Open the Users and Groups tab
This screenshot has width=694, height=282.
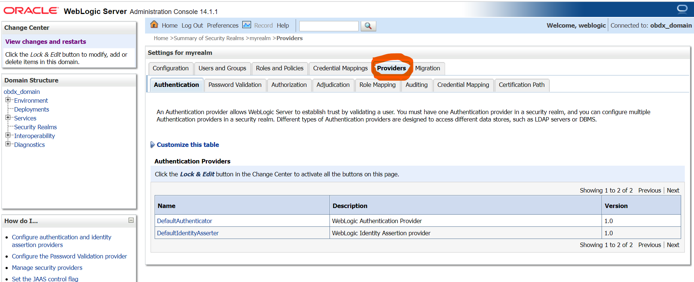point(222,68)
